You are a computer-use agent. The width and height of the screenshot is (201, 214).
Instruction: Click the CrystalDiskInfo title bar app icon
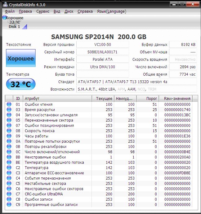tap(5, 4)
